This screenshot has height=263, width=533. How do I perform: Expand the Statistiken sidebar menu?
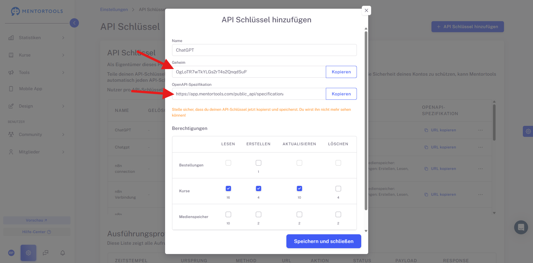37,38
